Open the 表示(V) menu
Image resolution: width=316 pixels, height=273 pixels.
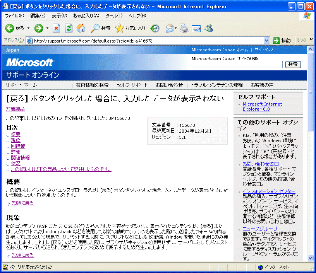pyautogui.click(x=59, y=16)
